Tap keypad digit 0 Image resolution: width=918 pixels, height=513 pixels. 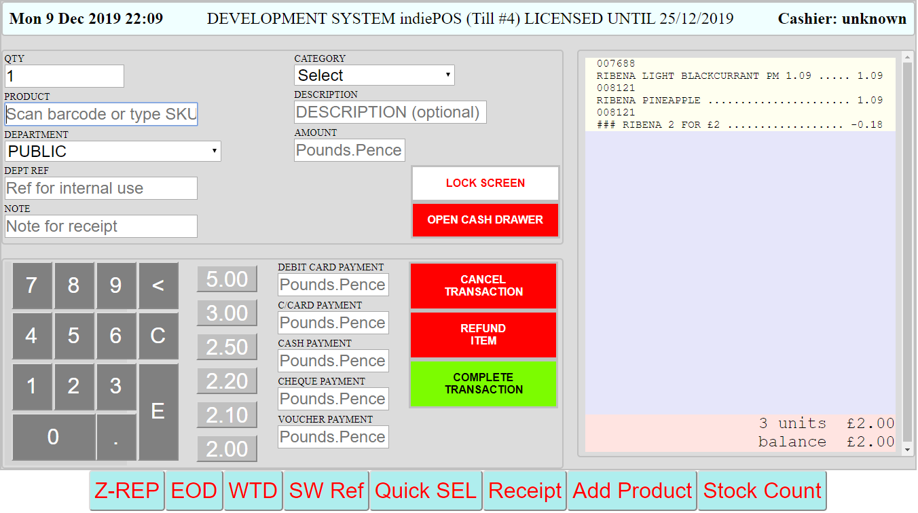pyautogui.click(x=53, y=438)
